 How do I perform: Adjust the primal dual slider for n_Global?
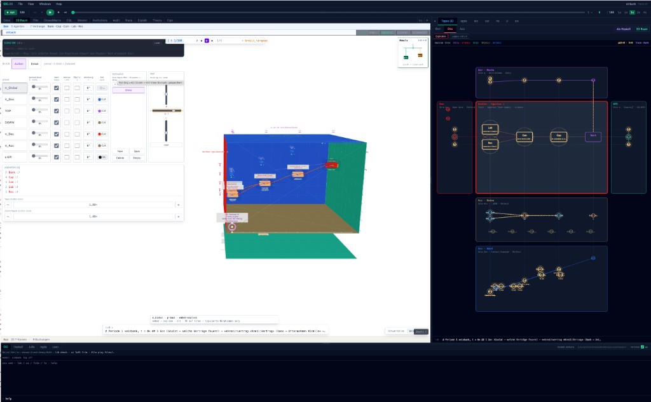(39, 87)
